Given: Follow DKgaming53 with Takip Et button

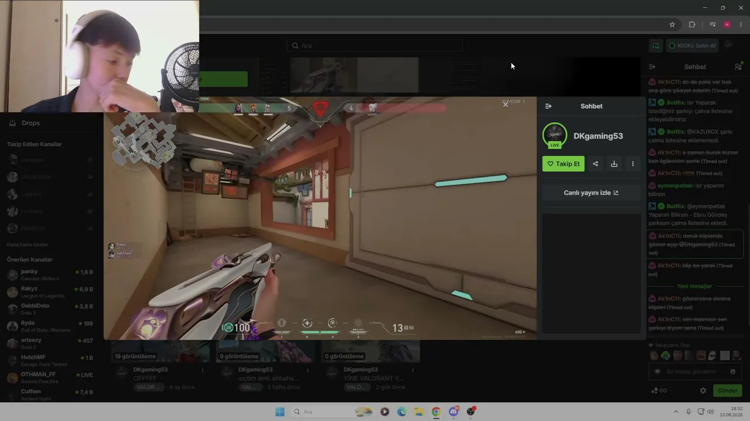Looking at the screenshot, I should click(x=563, y=164).
